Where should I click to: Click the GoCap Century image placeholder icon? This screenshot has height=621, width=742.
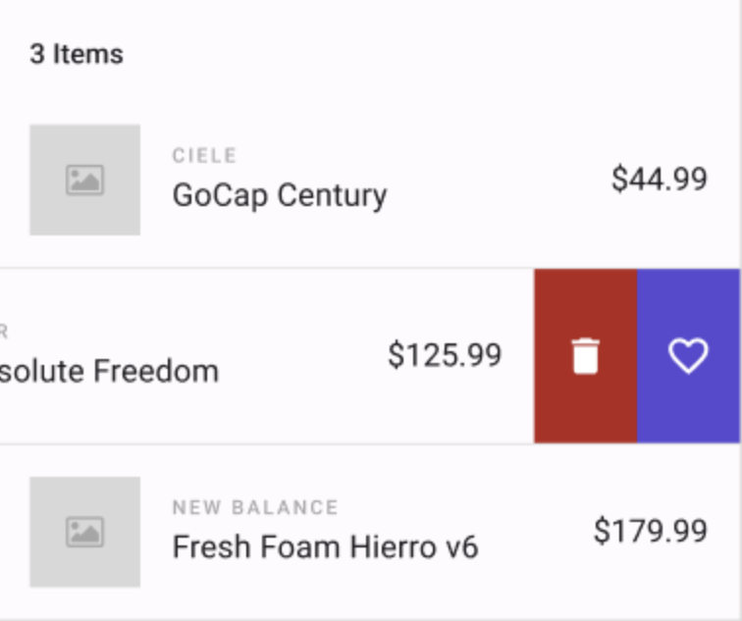(84, 181)
